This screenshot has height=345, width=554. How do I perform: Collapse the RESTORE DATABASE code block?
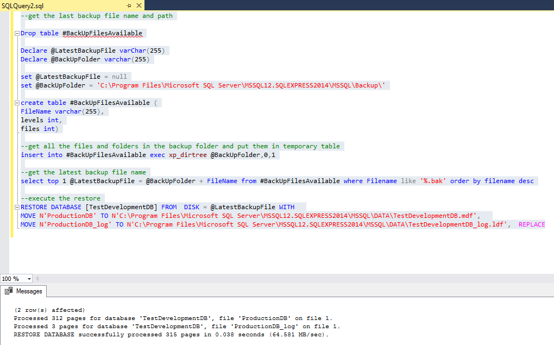pos(17,207)
